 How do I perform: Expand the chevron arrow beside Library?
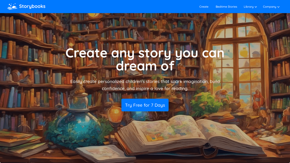tap(256, 7)
